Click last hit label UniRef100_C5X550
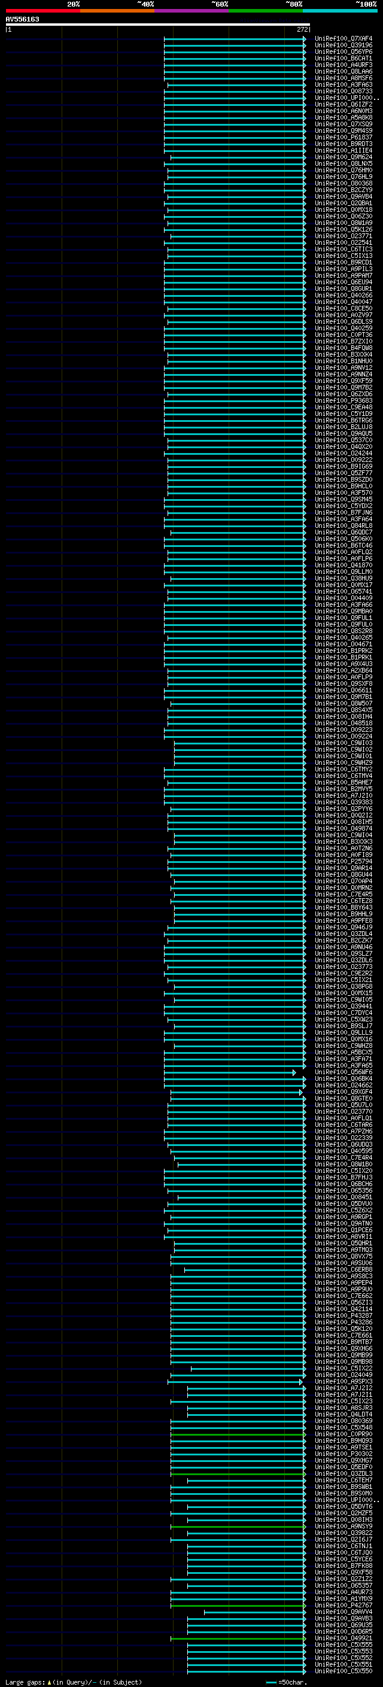383x1687 pixels. click(x=344, y=1671)
